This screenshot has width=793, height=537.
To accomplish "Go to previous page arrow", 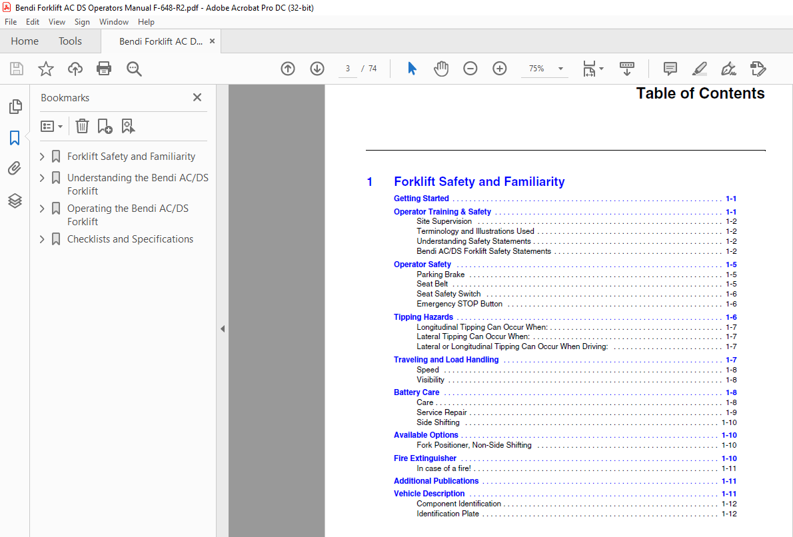I will point(288,68).
